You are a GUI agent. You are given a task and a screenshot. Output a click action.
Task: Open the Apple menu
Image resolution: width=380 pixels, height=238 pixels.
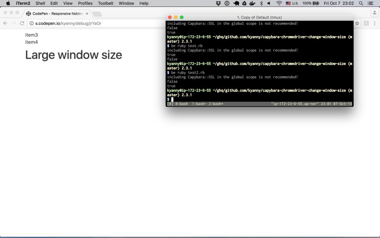coord(8,3)
